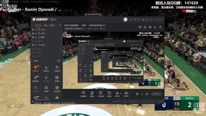This screenshot has height=116, width=206.
Task: Open stream settings gear icon
Action: click(147, 94)
